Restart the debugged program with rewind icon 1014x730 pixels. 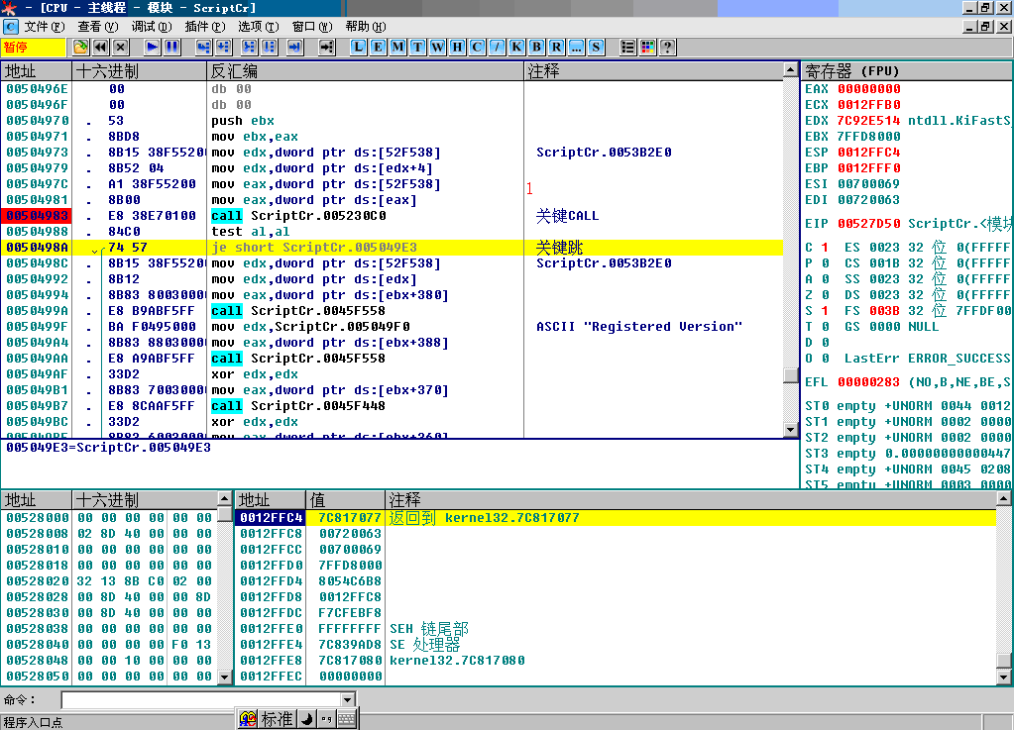[100, 47]
